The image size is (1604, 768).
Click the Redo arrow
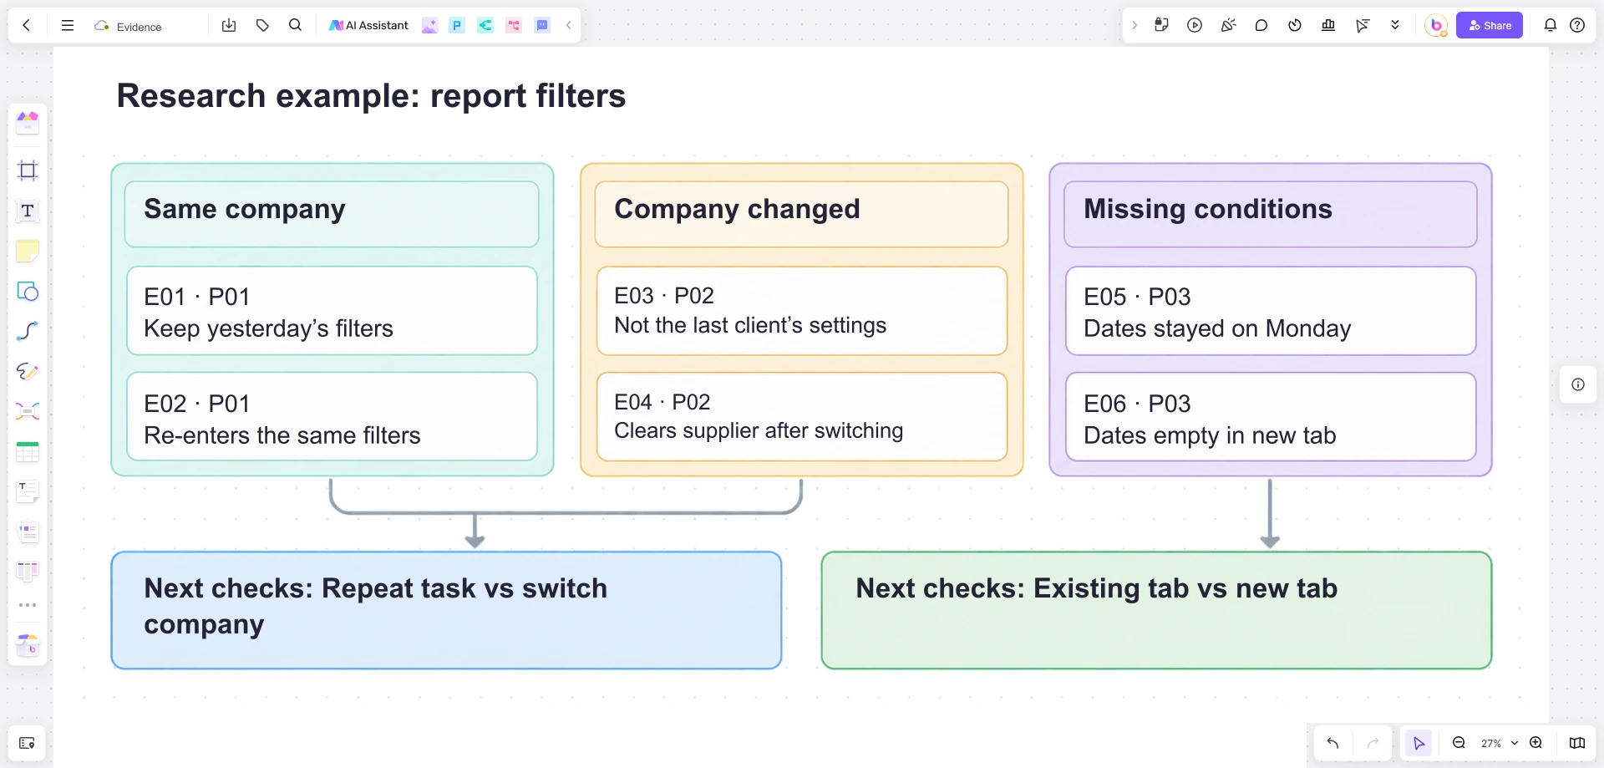(x=1373, y=743)
